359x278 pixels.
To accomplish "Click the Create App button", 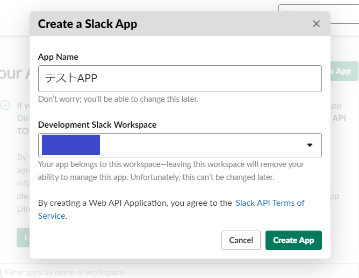I will tap(293, 240).
